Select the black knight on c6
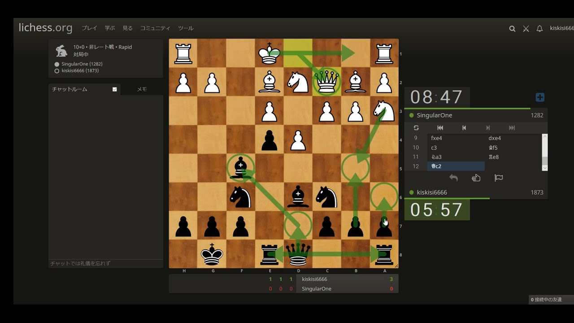 [327, 196]
